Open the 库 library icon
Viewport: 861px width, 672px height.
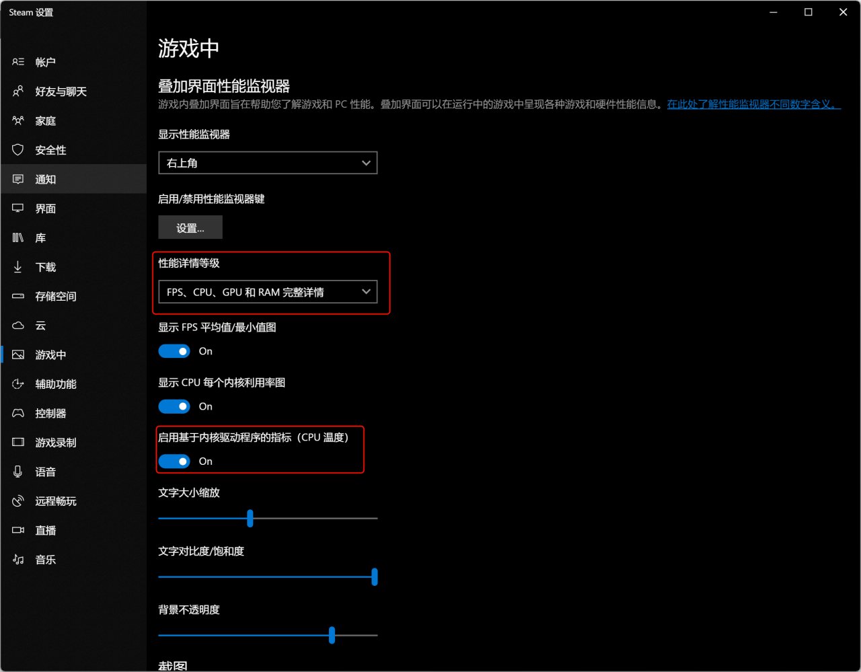pos(18,237)
